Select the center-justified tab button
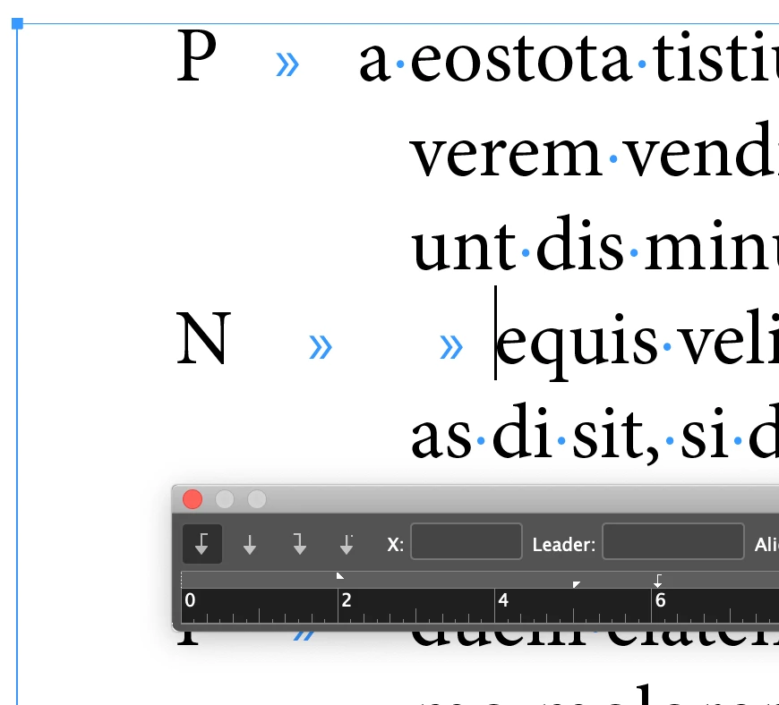Screen dimensions: 779x705 [250, 544]
